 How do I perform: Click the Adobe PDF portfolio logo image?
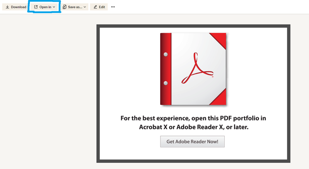[193, 69]
